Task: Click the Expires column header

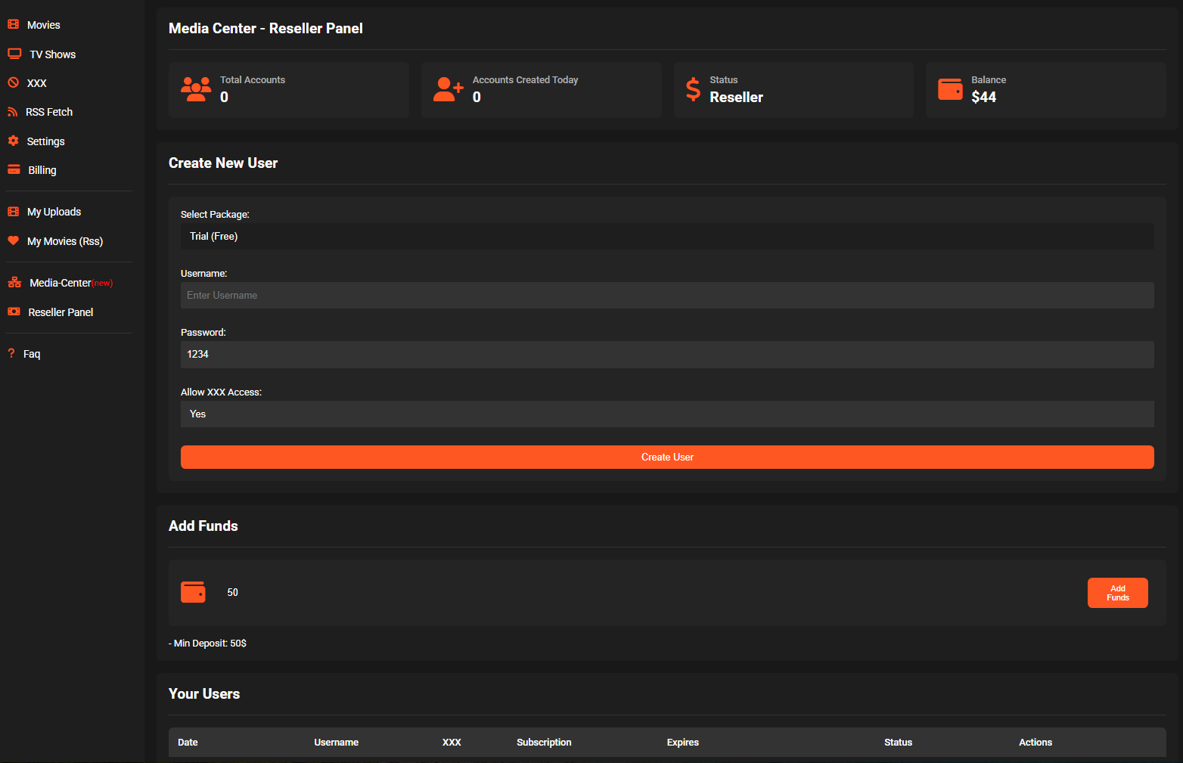Action: [x=682, y=743]
